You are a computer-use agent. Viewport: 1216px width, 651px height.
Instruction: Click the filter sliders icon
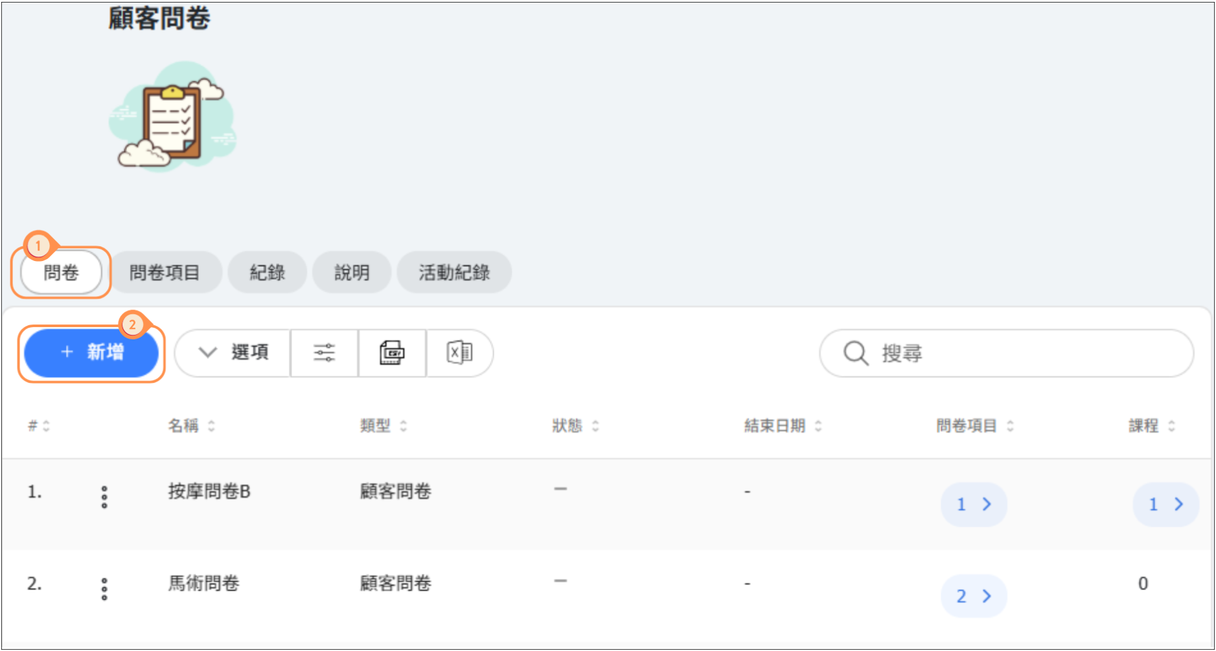pos(324,353)
